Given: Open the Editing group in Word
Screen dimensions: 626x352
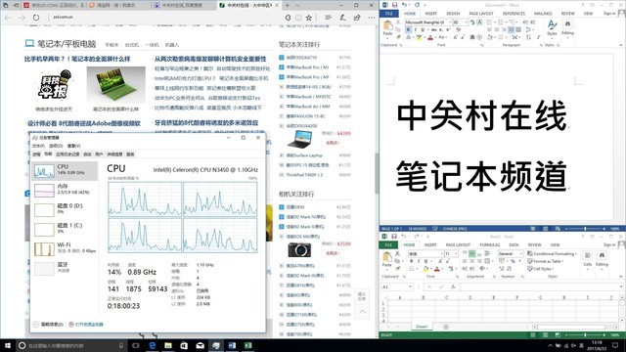Looking at the screenshot, I should (x=567, y=28).
